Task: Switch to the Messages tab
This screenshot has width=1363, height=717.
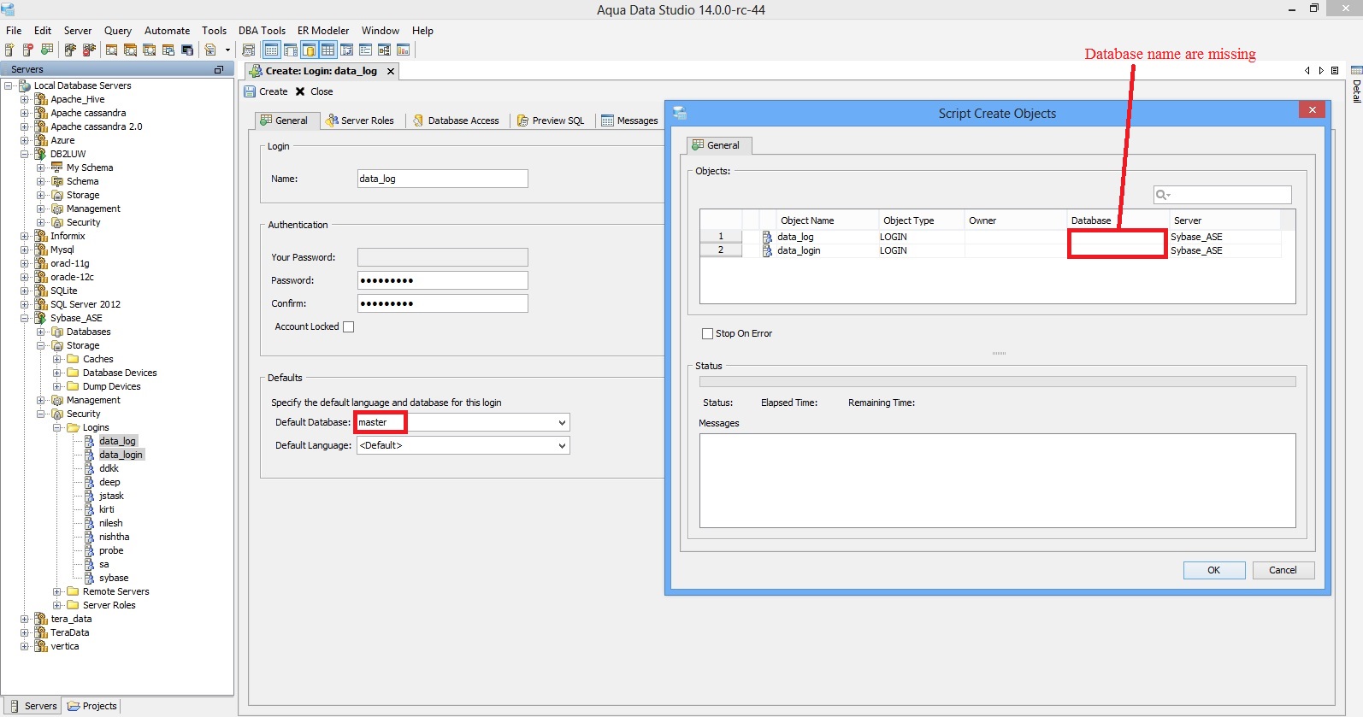Action: pos(629,120)
